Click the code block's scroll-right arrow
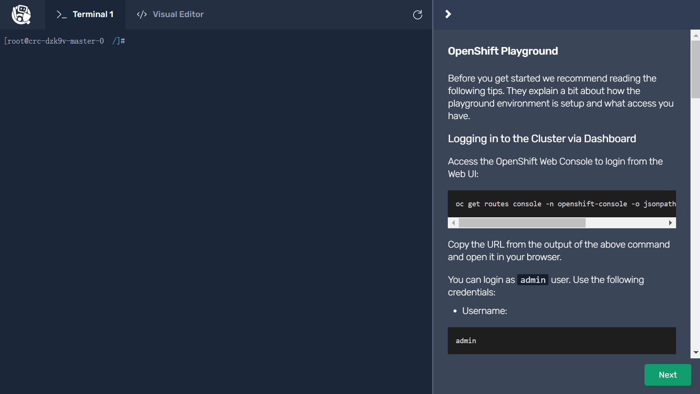 [x=670, y=223]
